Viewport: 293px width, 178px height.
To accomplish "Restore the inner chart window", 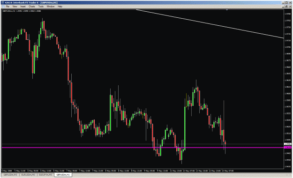I will click(x=286, y=7).
